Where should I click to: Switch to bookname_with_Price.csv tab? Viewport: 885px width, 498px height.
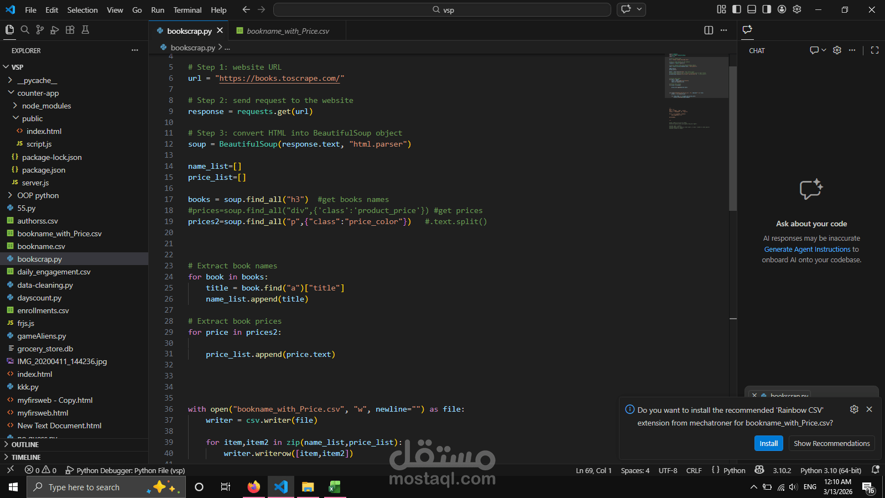[x=288, y=31]
